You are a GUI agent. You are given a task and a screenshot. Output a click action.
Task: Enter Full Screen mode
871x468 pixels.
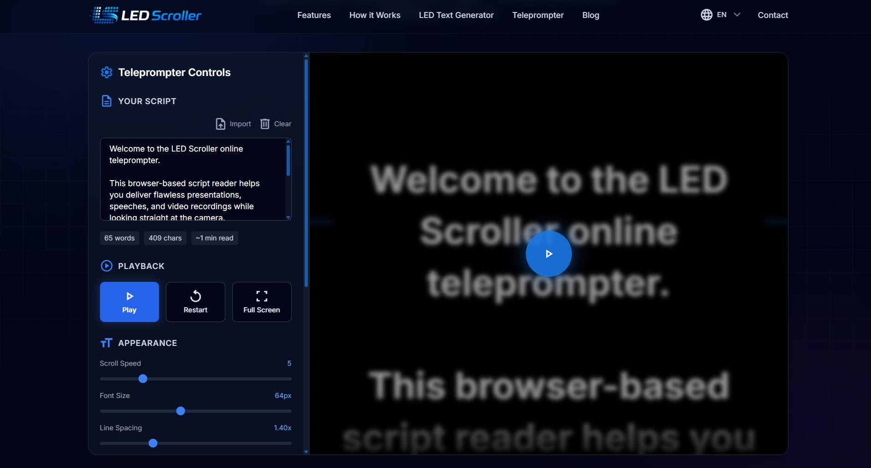[262, 302]
